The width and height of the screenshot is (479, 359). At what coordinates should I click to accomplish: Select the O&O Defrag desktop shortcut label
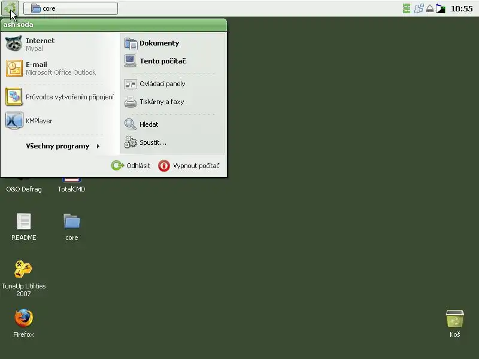point(24,189)
